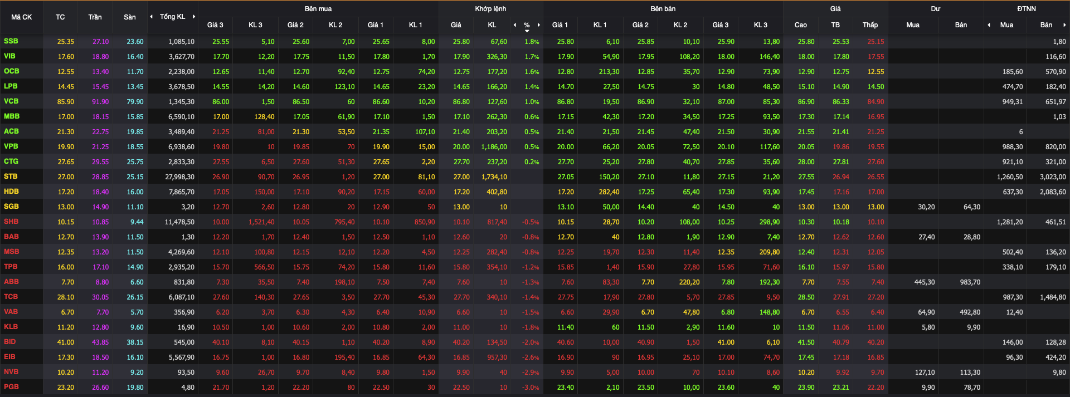The height and width of the screenshot is (397, 1070).
Task: Select the VPB ticker
Action: point(11,146)
